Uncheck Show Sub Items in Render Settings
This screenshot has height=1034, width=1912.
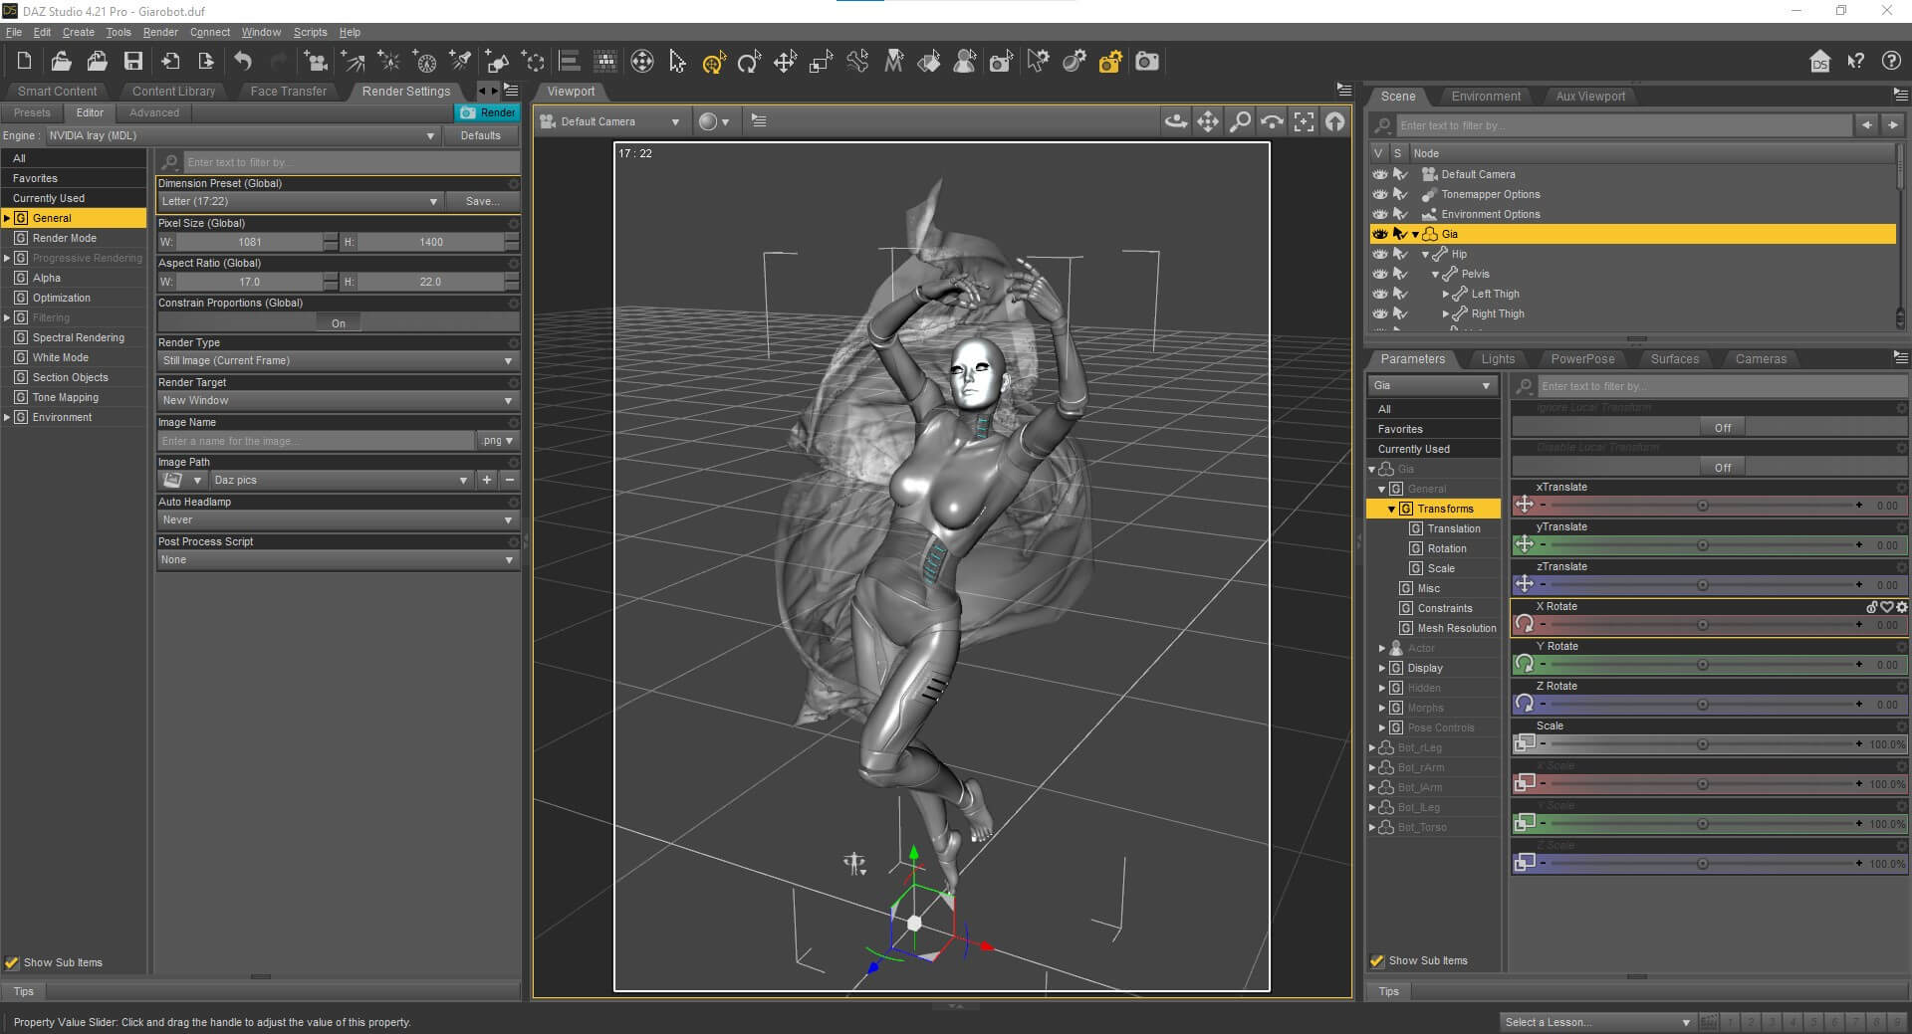tap(12, 962)
